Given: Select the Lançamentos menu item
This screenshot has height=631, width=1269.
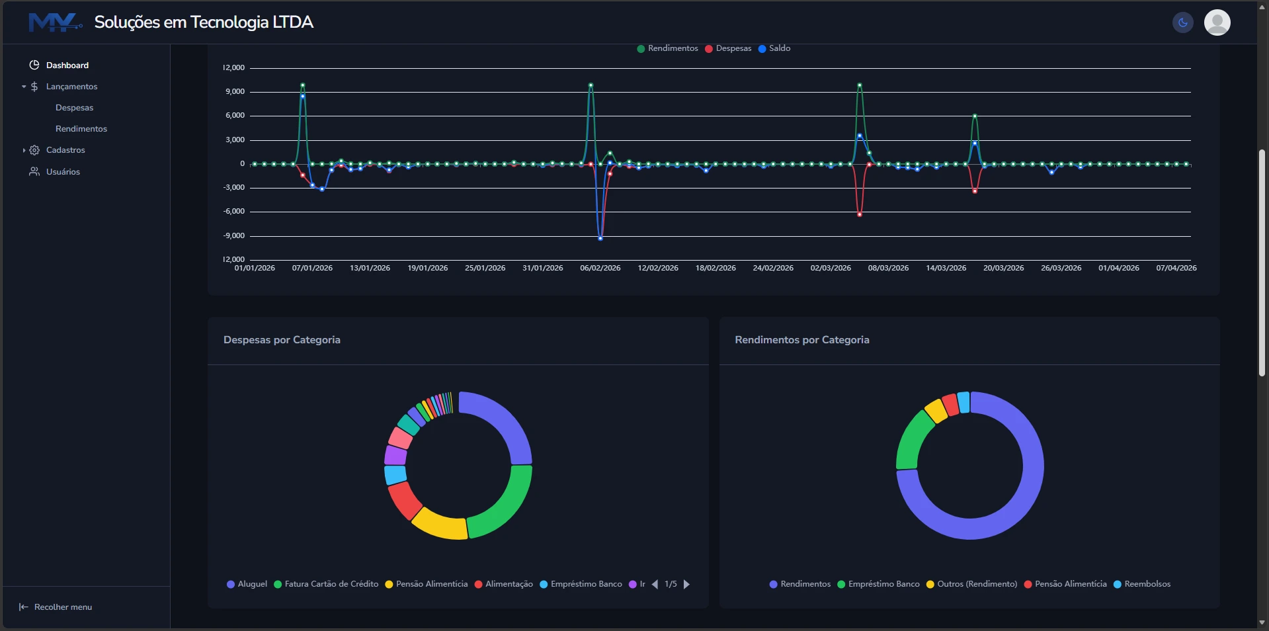Looking at the screenshot, I should click(x=71, y=87).
